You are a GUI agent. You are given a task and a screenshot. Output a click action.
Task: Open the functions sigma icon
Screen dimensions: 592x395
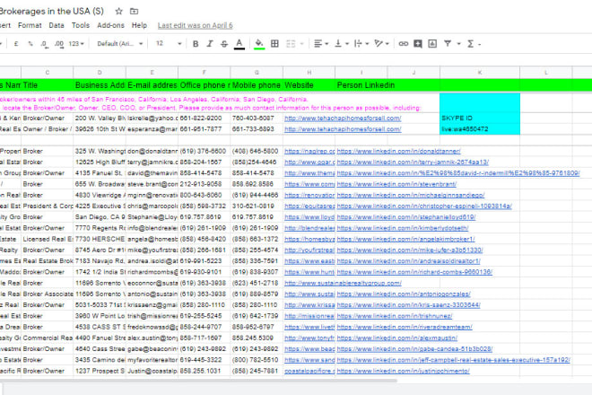point(471,44)
